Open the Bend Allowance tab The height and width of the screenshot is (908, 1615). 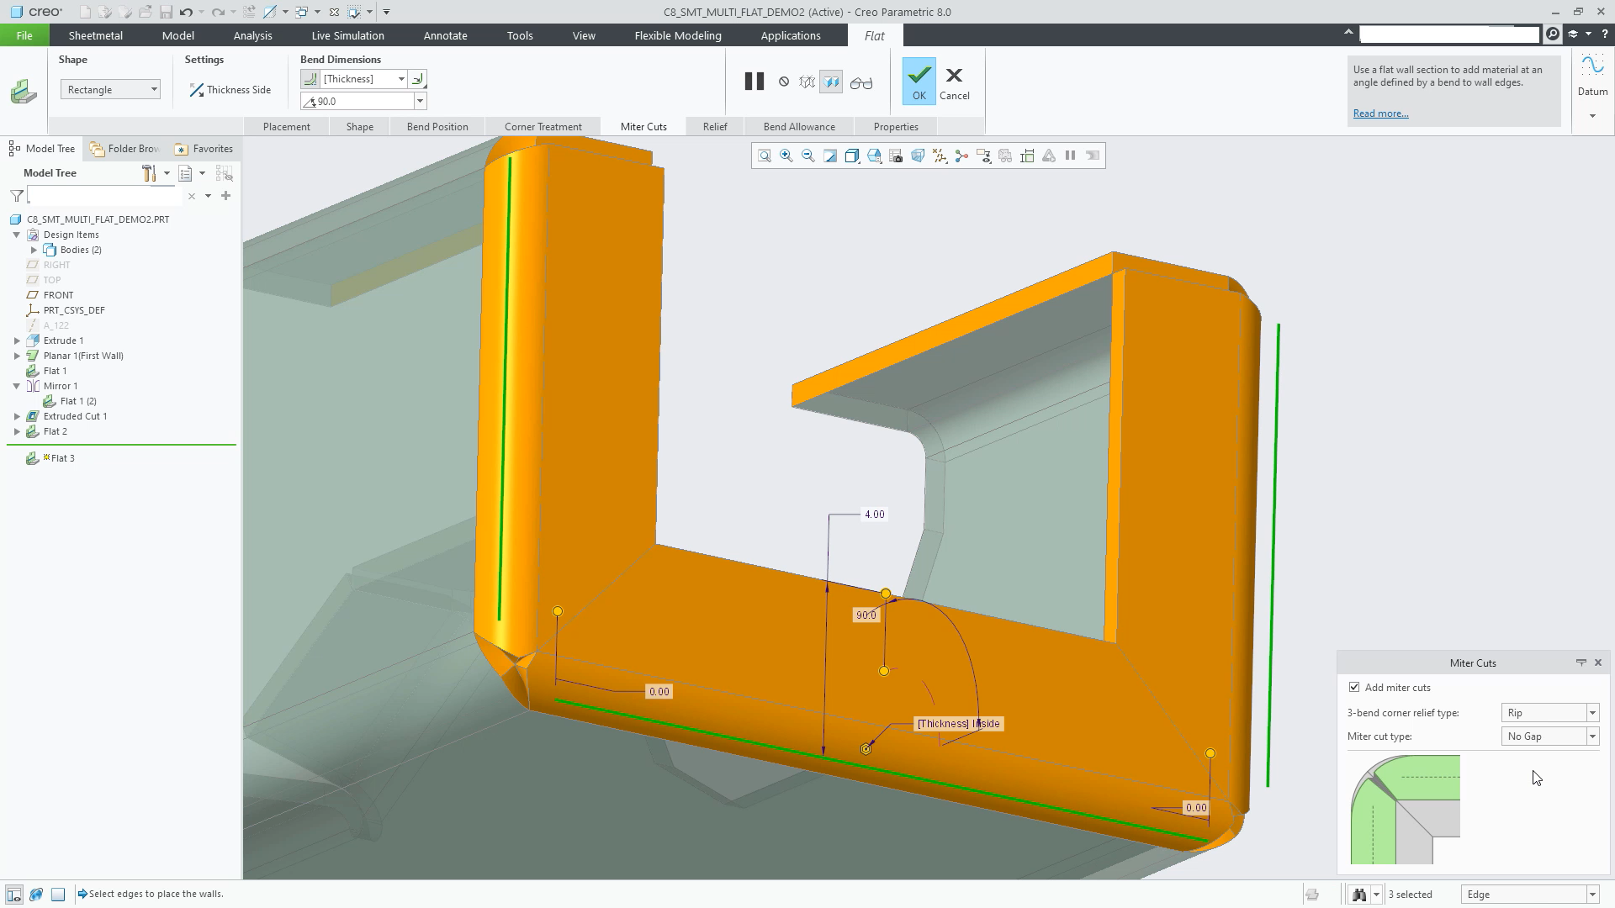point(799,127)
